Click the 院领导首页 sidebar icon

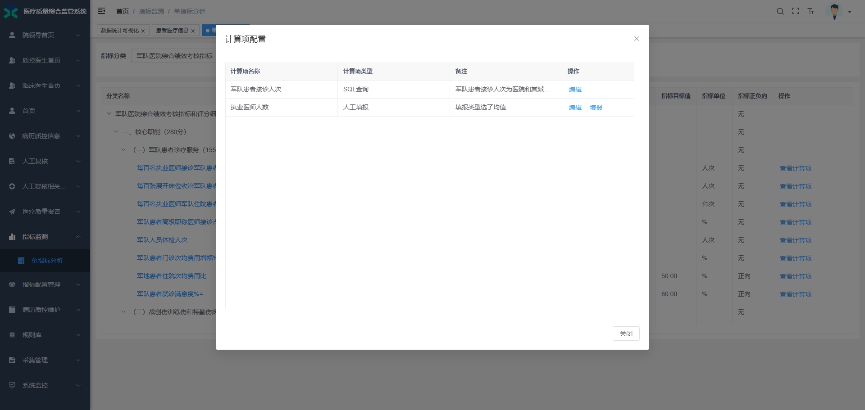pyautogui.click(x=12, y=35)
